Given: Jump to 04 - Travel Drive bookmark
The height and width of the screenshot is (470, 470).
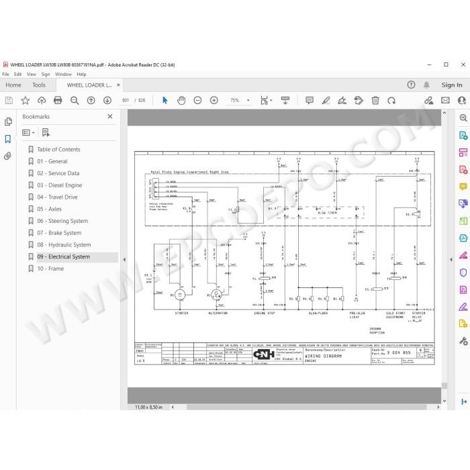Looking at the screenshot, I should [x=57, y=197].
